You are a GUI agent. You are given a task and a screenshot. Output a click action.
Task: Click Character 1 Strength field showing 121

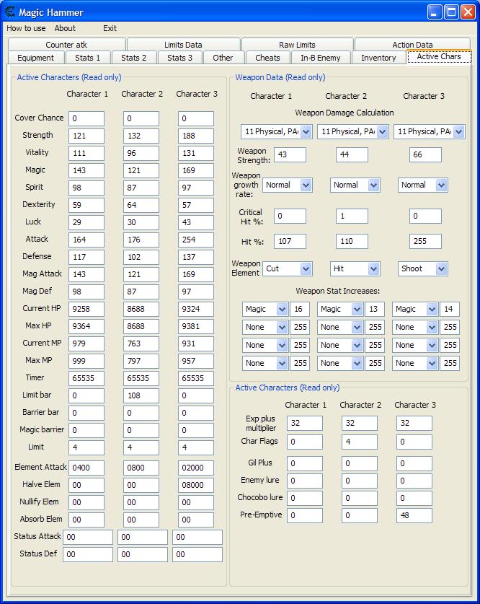[86, 136]
